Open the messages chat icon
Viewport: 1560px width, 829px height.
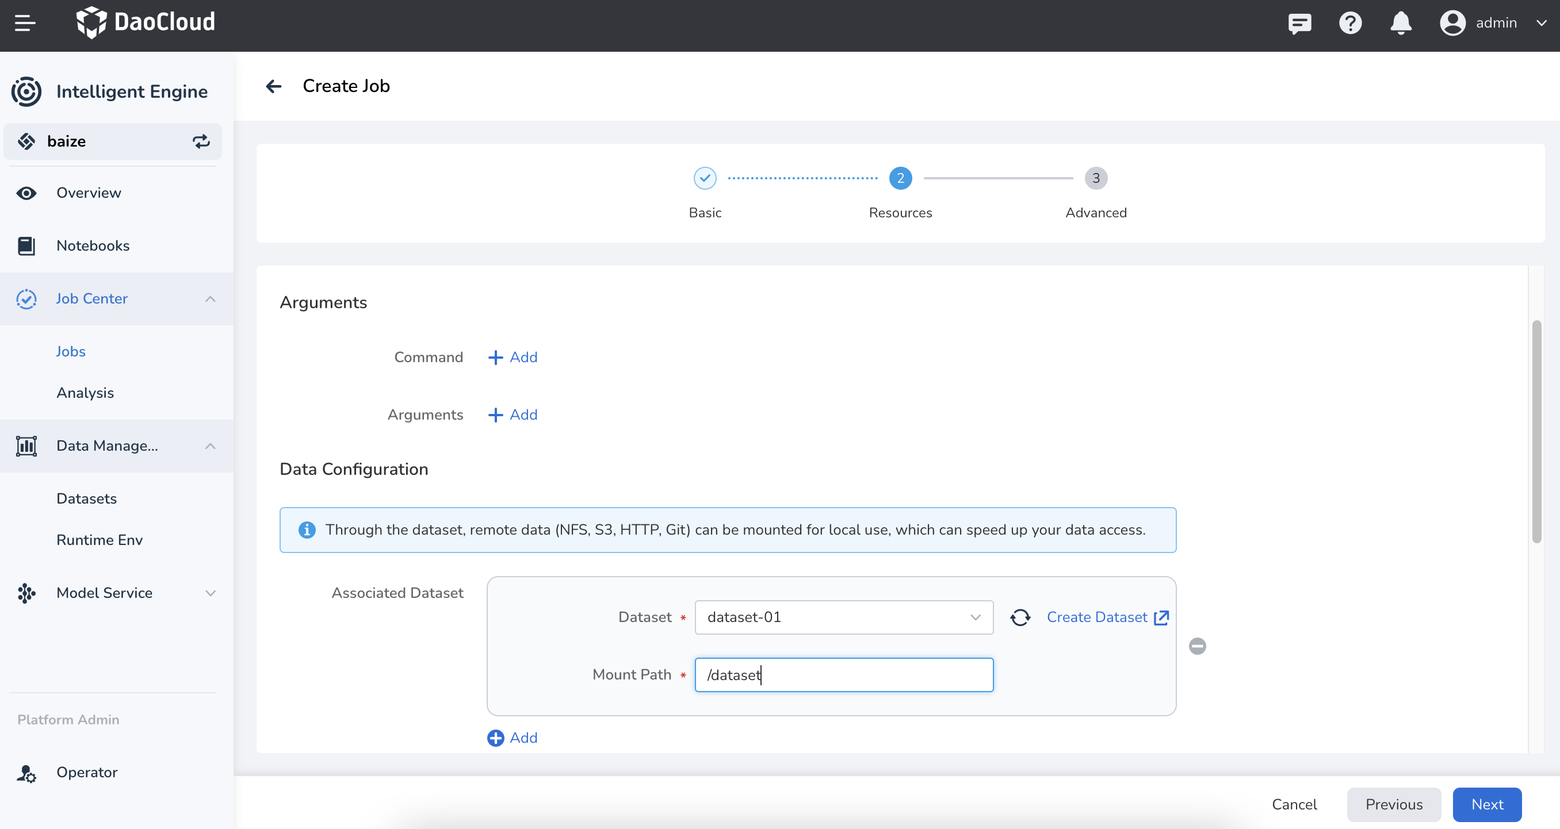click(1299, 23)
